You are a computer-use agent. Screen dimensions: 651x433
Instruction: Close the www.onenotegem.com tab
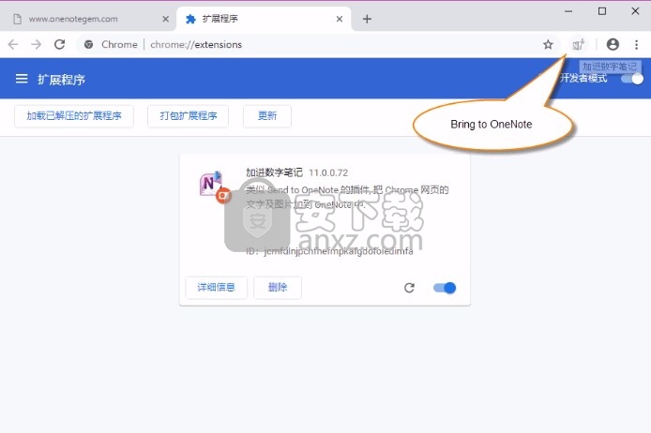click(165, 19)
